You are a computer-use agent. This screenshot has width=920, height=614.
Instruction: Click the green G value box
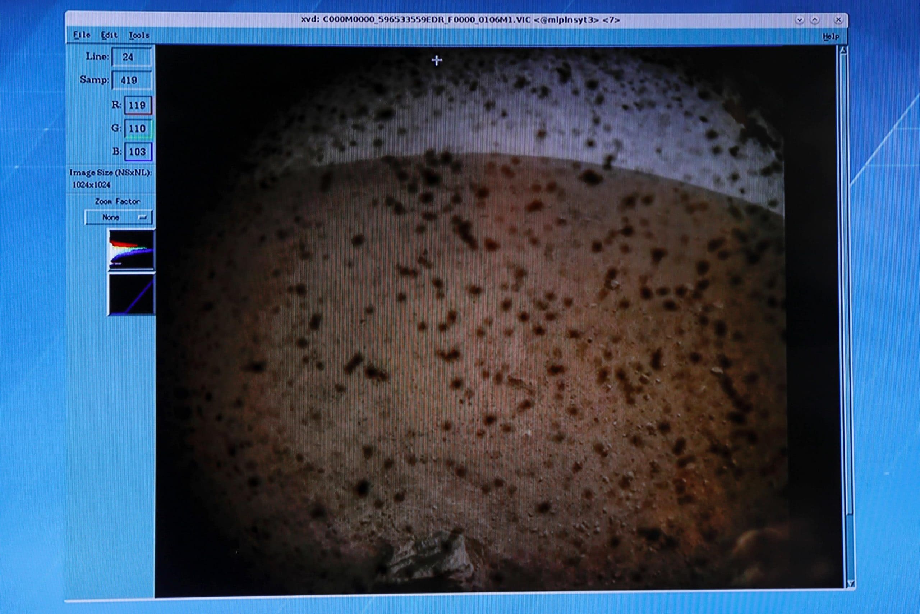[x=138, y=128]
